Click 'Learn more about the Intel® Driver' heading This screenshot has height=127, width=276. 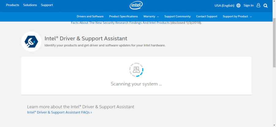coord(81,107)
